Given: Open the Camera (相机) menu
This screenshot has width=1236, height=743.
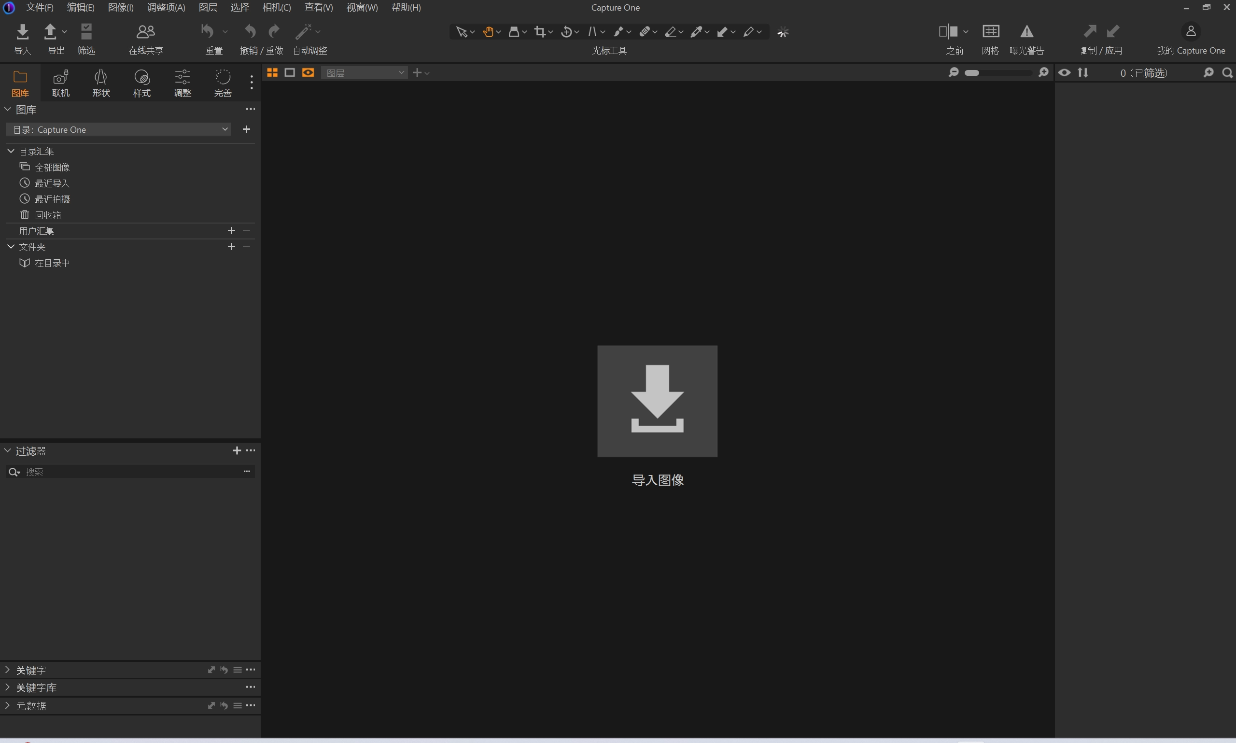Looking at the screenshot, I should click(276, 8).
